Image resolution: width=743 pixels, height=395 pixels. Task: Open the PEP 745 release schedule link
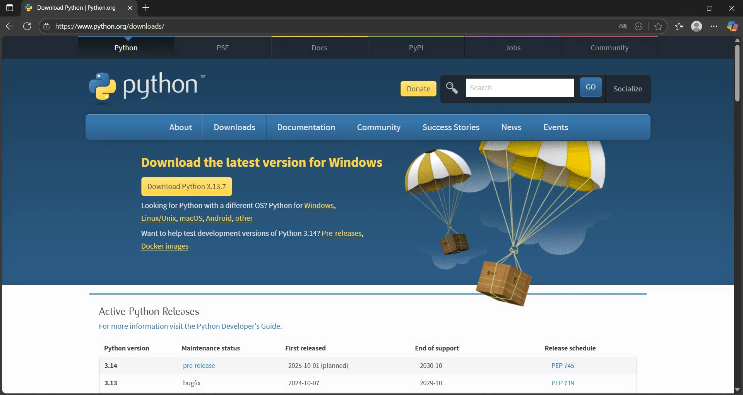point(563,366)
